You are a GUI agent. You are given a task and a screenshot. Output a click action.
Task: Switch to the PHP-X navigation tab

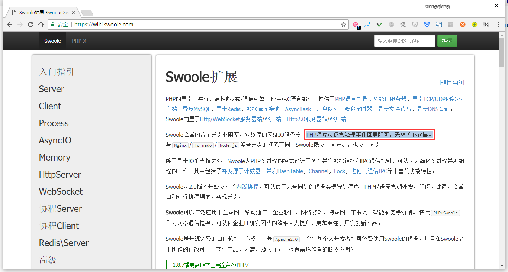pyautogui.click(x=79, y=41)
